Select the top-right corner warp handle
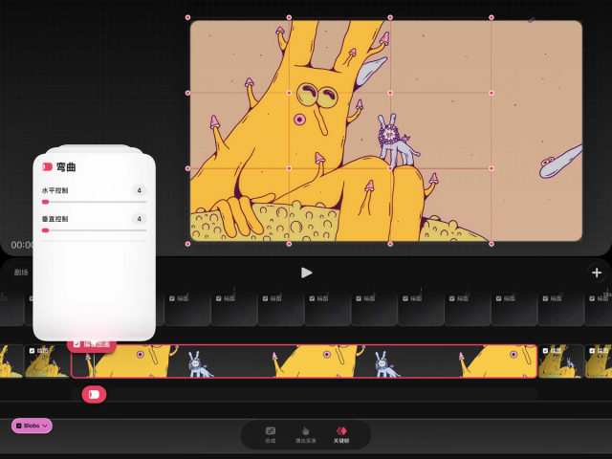This screenshot has width=612, height=459. pyautogui.click(x=492, y=17)
